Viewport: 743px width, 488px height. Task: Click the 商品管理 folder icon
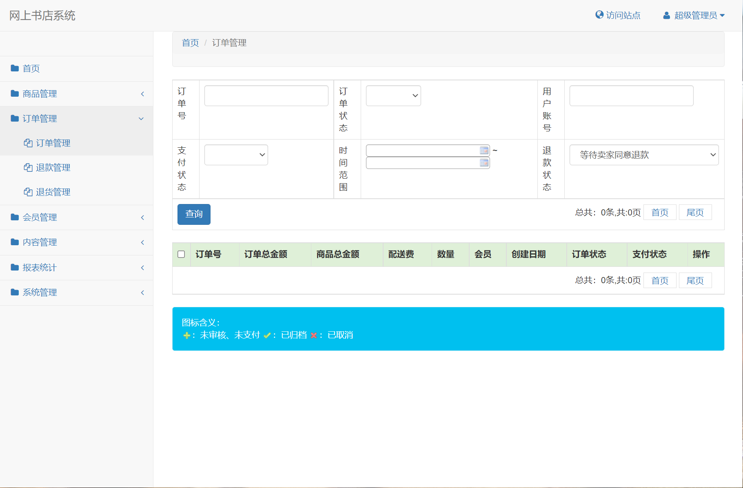point(14,93)
